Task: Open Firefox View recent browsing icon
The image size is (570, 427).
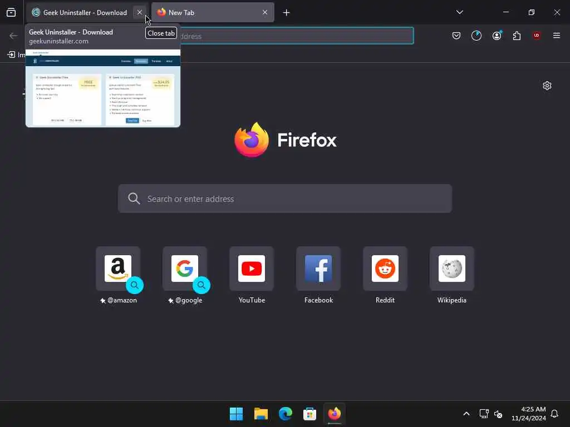Action: (11, 12)
